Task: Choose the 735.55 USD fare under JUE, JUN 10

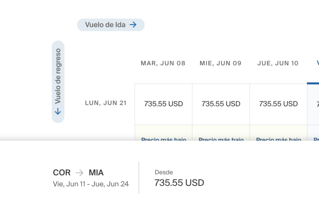Action: [x=278, y=104]
